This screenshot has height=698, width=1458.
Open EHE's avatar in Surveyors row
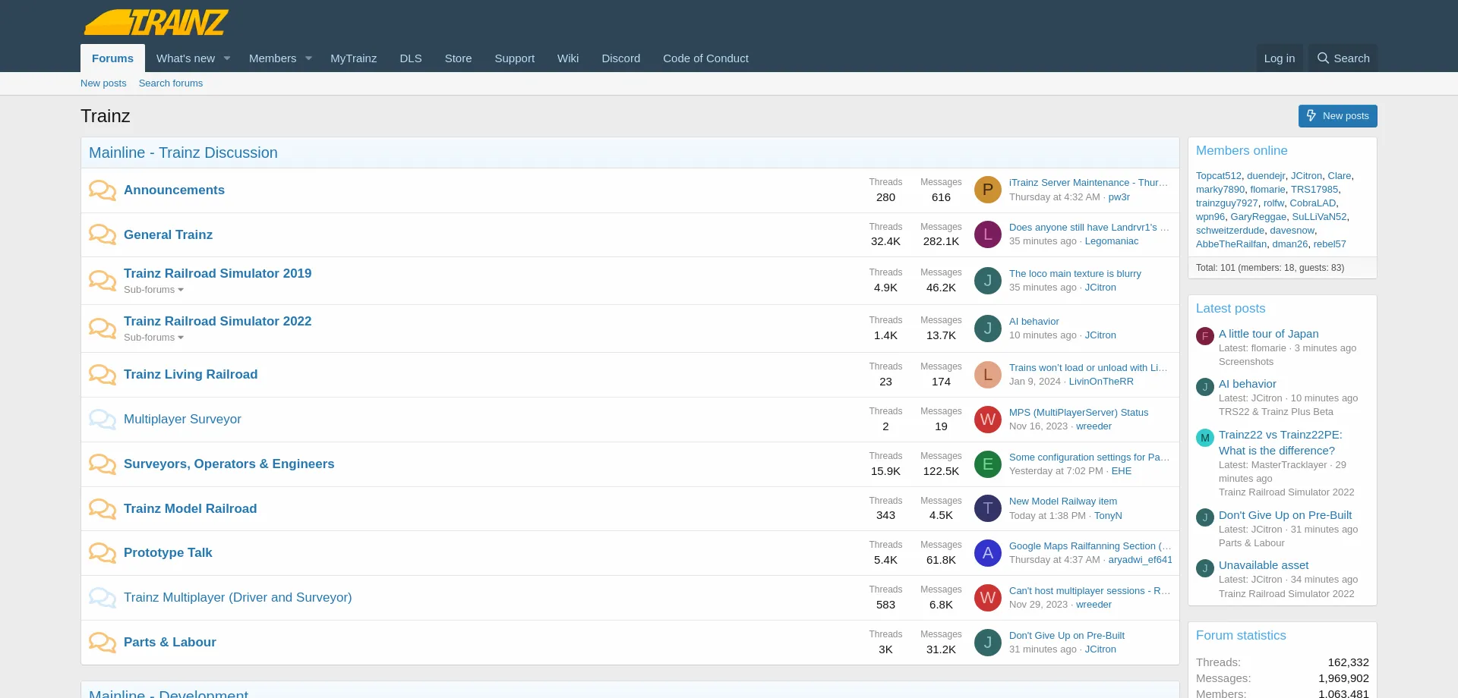coord(988,464)
